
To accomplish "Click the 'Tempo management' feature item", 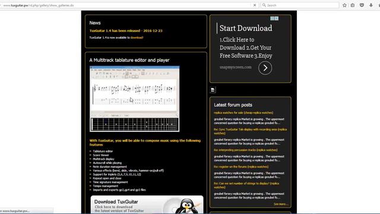I will [106, 186].
